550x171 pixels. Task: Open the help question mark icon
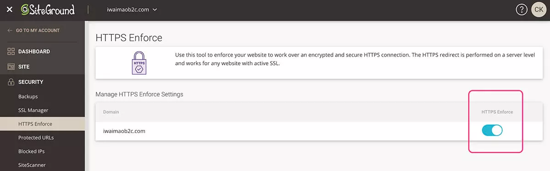point(521,10)
